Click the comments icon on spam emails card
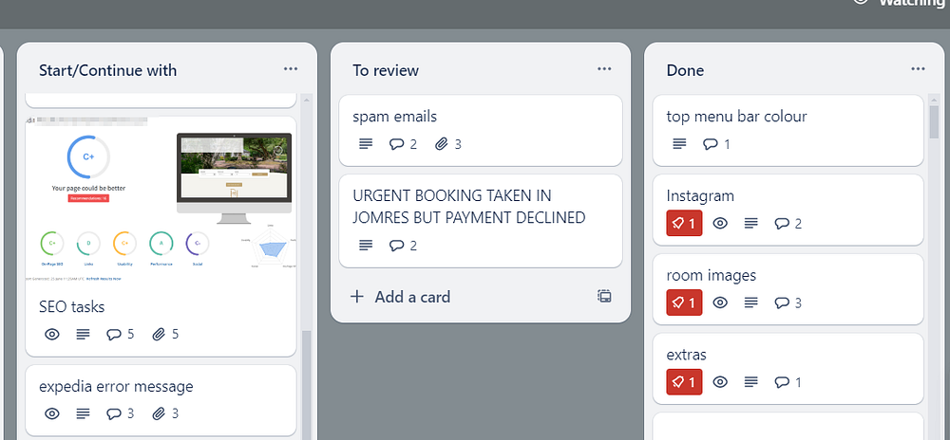The image size is (950, 440). 396,144
